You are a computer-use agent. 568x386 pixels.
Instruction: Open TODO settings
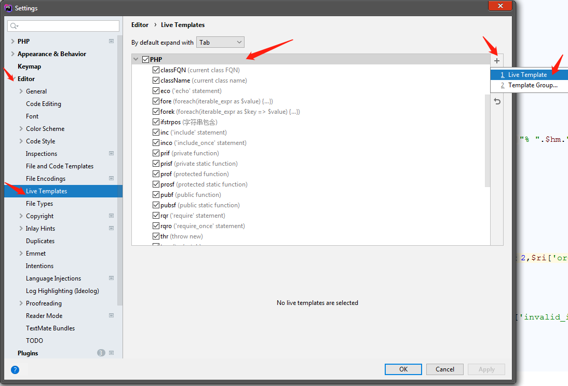[x=34, y=341]
